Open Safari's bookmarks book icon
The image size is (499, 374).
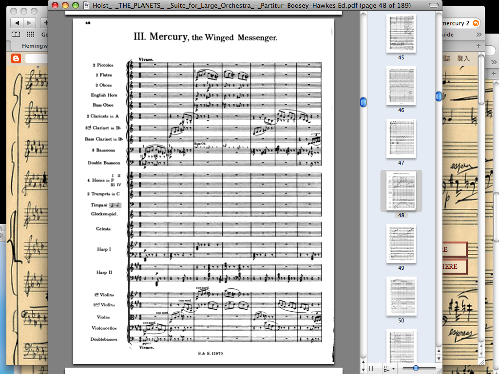point(16,35)
